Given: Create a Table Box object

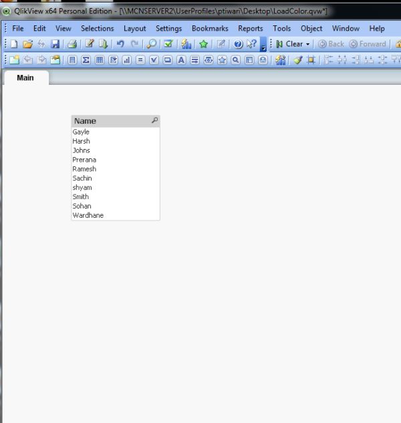Looking at the screenshot, I should [x=100, y=60].
